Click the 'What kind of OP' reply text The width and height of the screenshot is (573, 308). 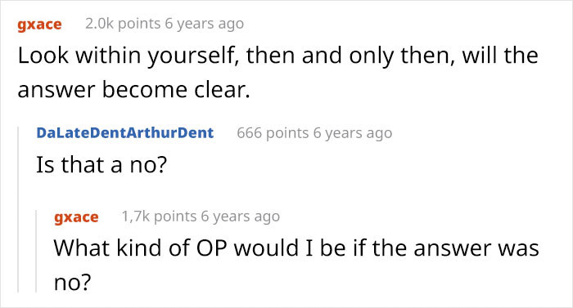pos(296,265)
